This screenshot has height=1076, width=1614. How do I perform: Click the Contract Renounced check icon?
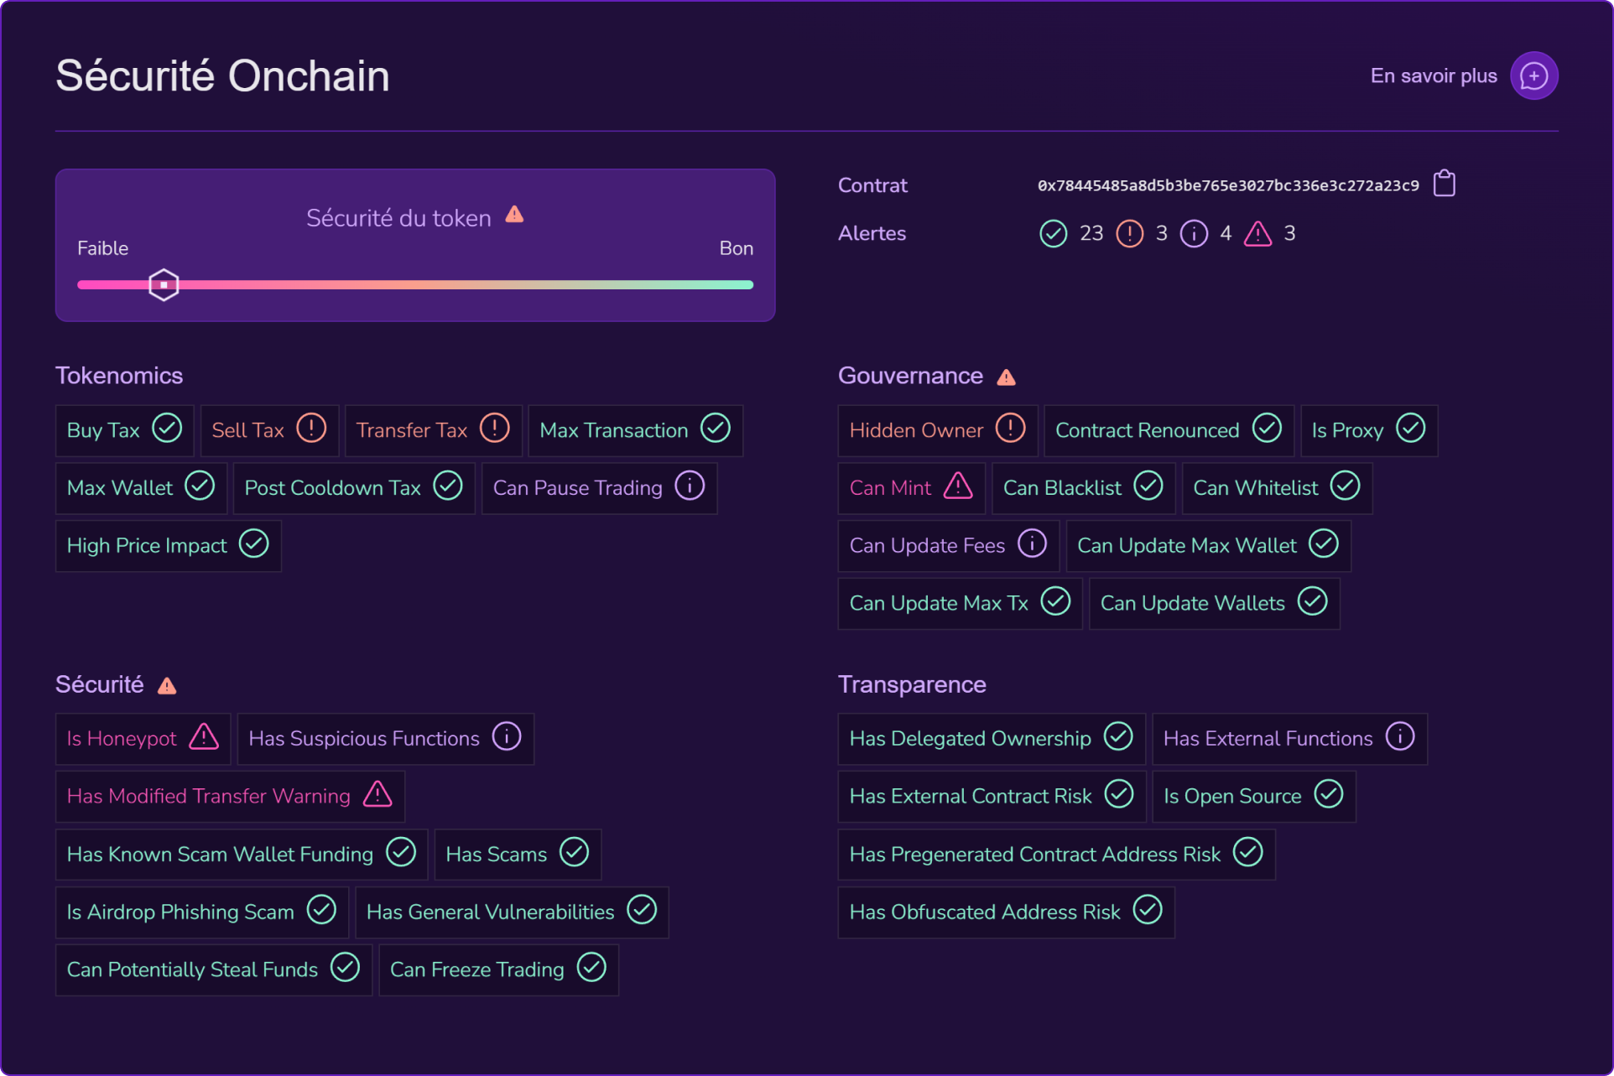click(x=1267, y=429)
